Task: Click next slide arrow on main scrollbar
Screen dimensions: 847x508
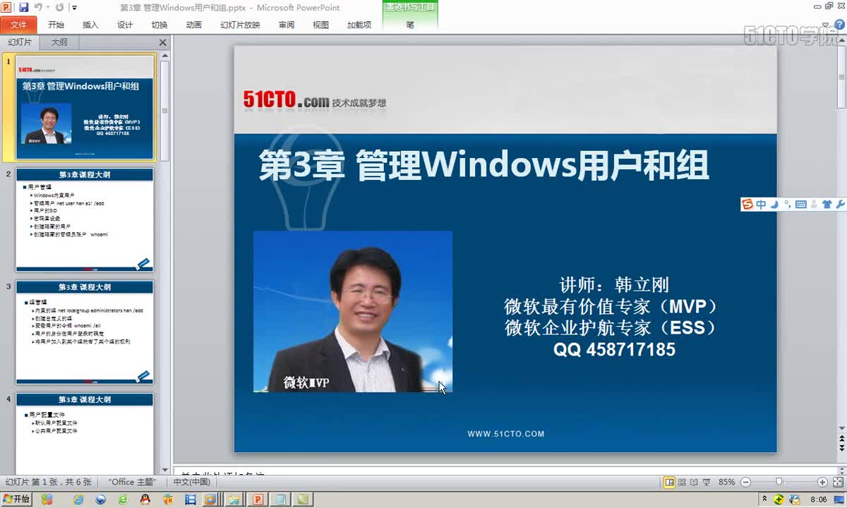Action: click(841, 447)
